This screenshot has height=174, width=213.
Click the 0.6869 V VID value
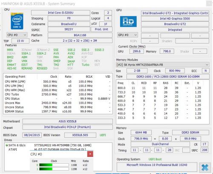[x=104, y=99]
